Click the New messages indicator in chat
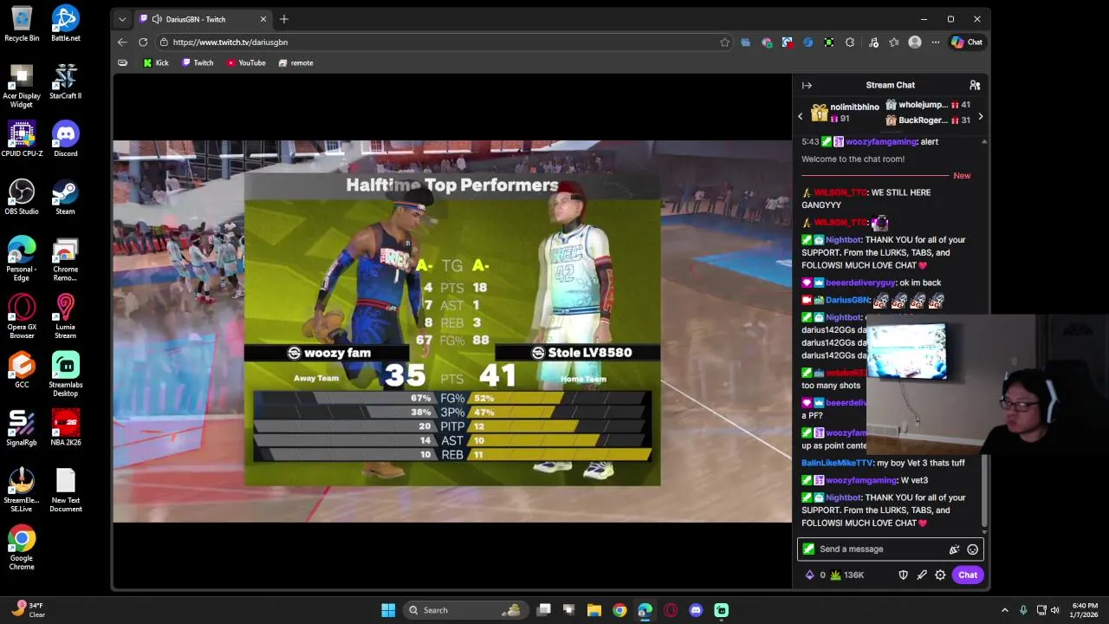1109x624 pixels. click(962, 176)
